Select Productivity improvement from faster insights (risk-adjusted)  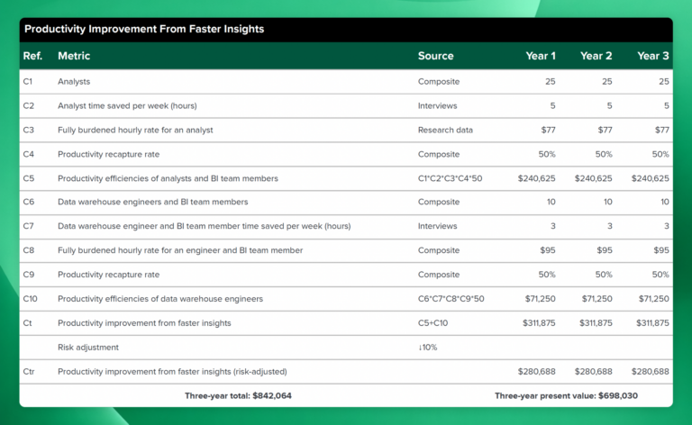[172, 372]
